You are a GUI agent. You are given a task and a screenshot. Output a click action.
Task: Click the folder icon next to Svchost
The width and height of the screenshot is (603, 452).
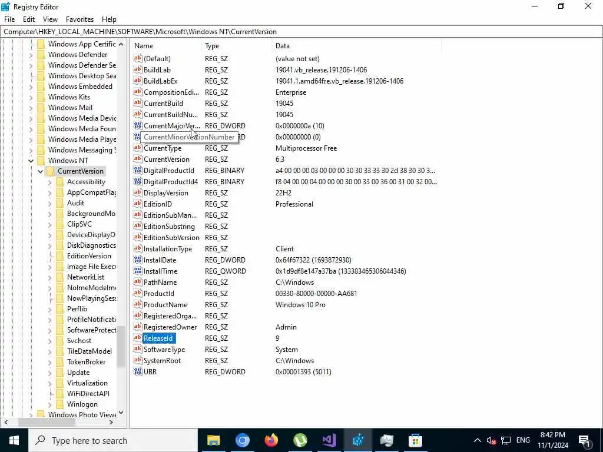click(x=60, y=341)
